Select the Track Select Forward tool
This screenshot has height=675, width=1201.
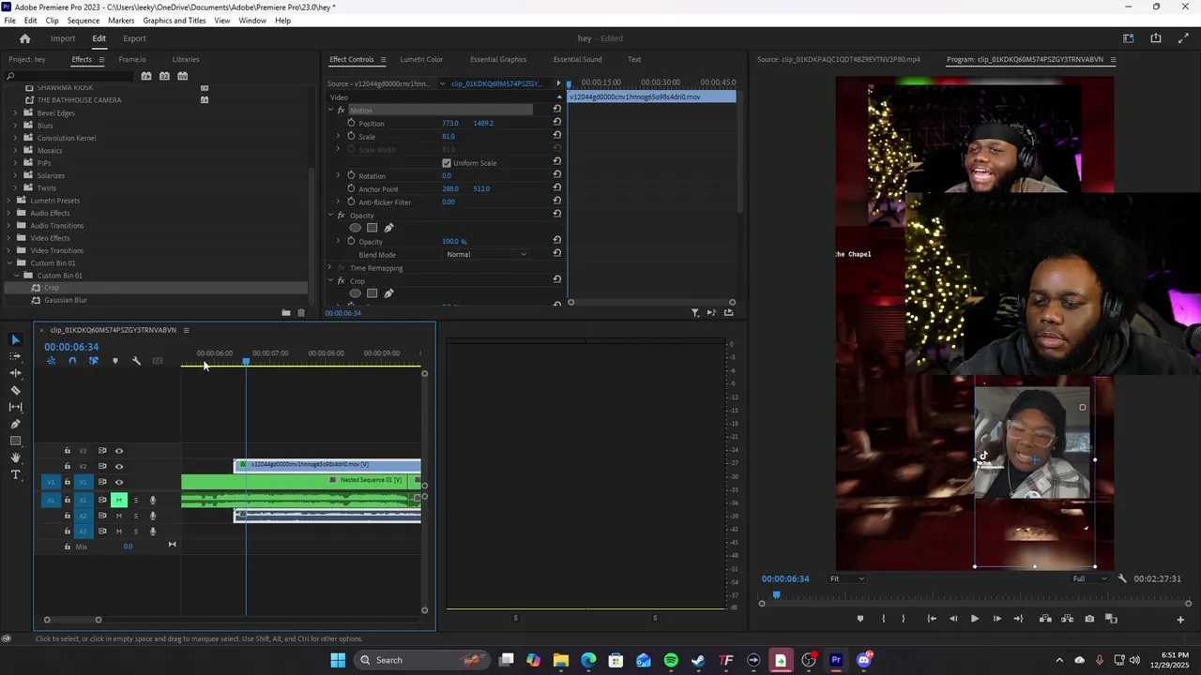coord(15,356)
